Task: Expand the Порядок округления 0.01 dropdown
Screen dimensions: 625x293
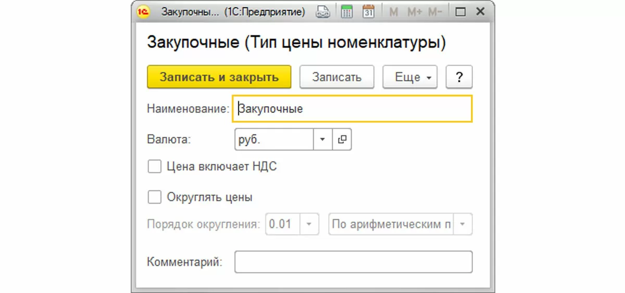Action: [309, 225]
